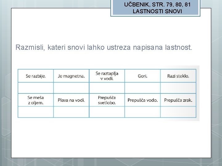222x166 pixels.
Task: Select the 'Gori.' table cell
Action: [x=142, y=76]
